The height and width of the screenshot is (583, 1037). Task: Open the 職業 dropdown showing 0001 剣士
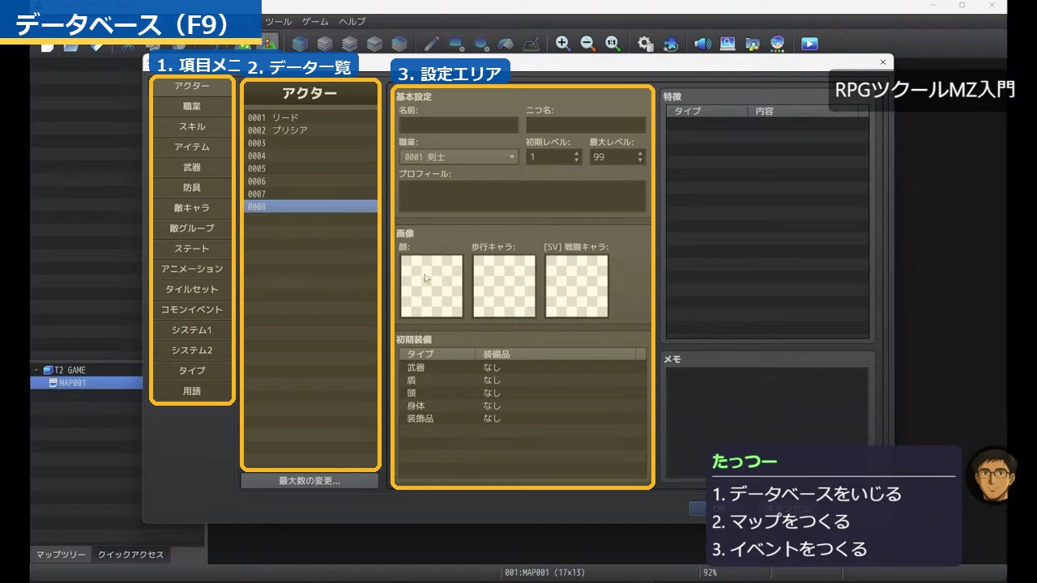(x=459, y=157)
